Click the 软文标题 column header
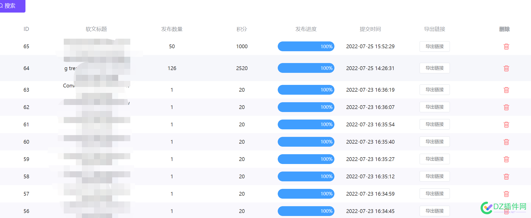The image size is (531, 218). pyautogui.click(x=96, y=29)
